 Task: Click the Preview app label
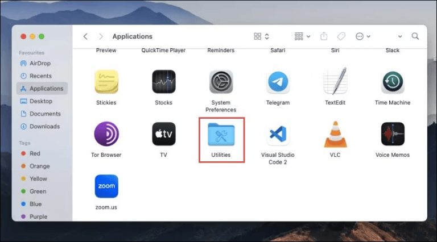point(106,51)
